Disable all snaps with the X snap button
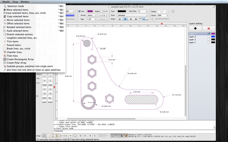228x142 pixels. click(x=44, y=136)
